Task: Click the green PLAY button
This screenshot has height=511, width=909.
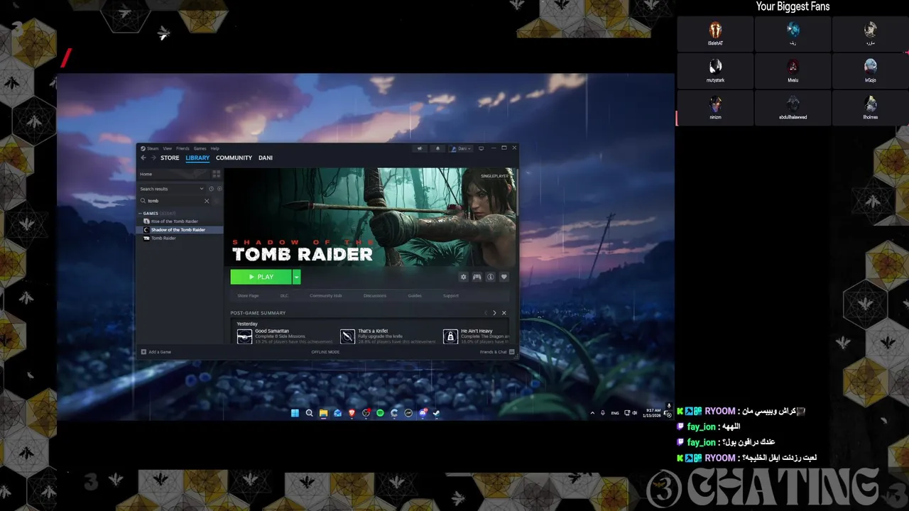Action: [261, 277]
